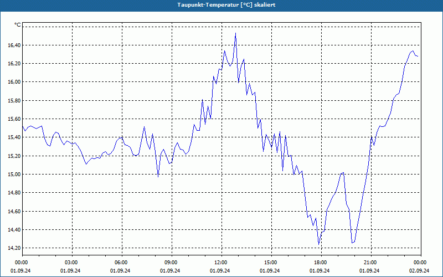The width and height of the screenshot is (443, 277).
Task: Click the 15,40 y-axis label
Action: [x=14, y=137]
